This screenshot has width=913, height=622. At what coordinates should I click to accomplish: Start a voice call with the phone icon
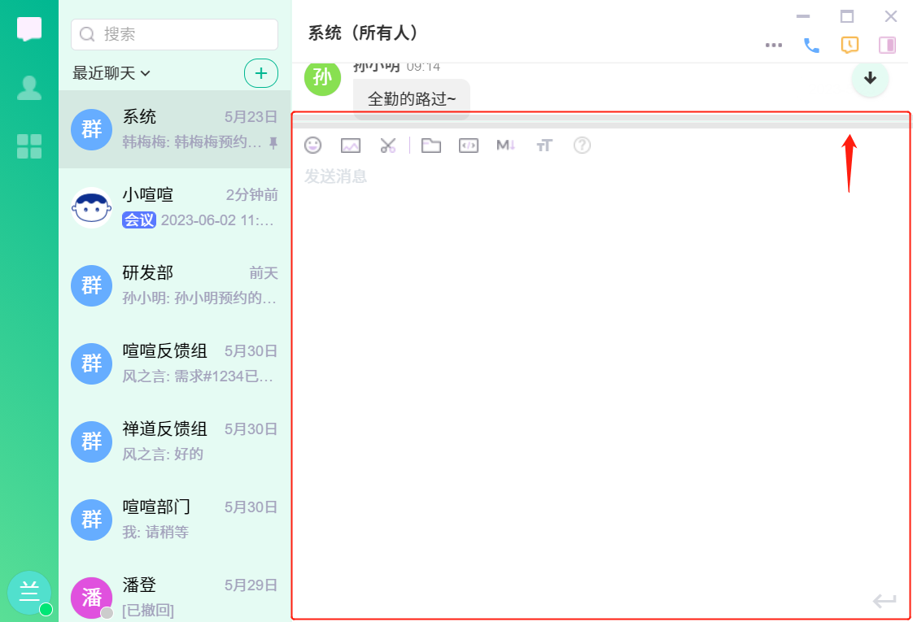coord(811,46)
